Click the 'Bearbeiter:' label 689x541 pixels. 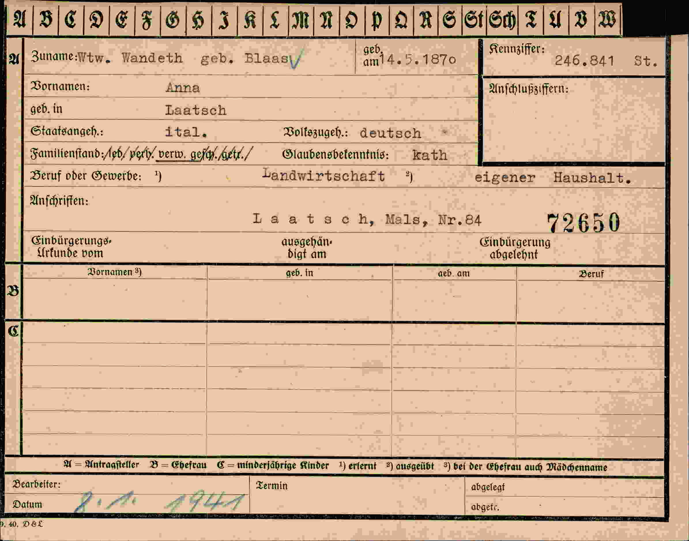(36, 484)
